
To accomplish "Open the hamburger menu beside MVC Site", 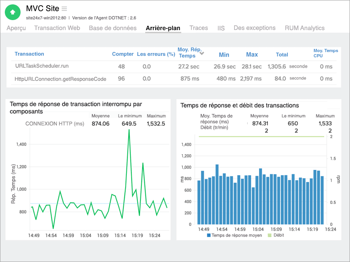I will pos(64,9).
